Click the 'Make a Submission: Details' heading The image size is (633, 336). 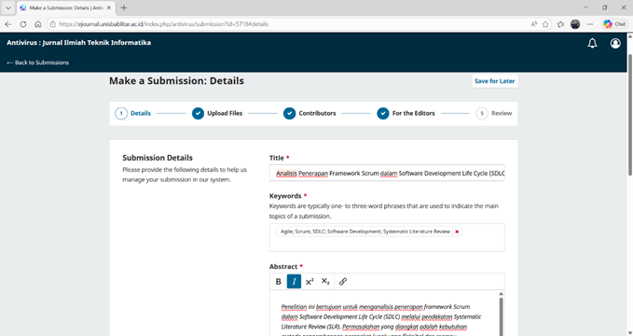(176, 81)
